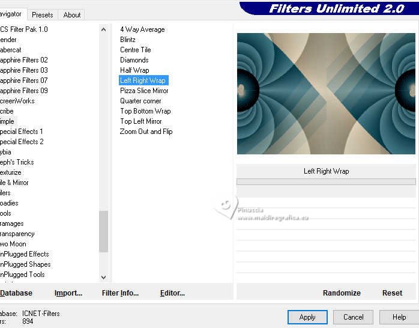This screenshot has width=419, height=328.
Task: Select the Two Moon category
Action: coord(13,244)
